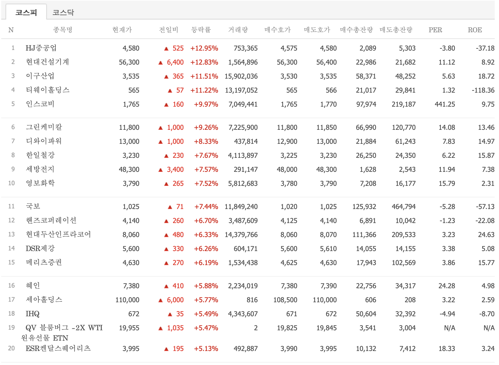The image size is (499, 365).
Task: Open the 한일철강 link
Action: [x=40, y=155]
